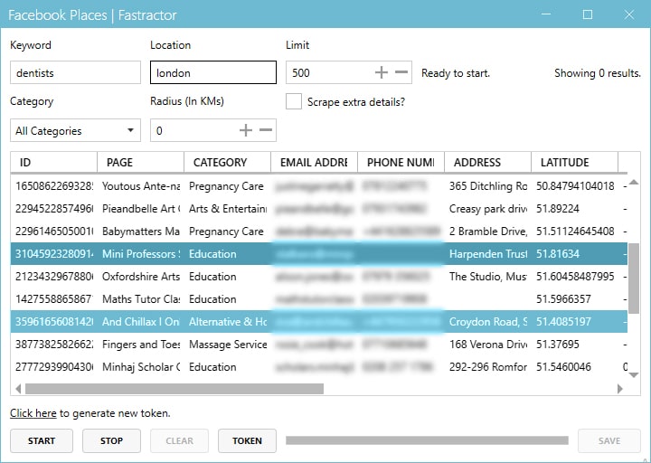The height and width of the screenshot is (463, 651).
Task: Select the Minhaj Scholar page cell
Action: pos(141,366)
